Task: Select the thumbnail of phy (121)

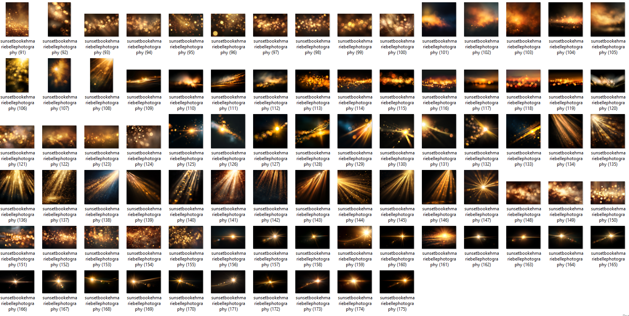Action: point(17,137)
